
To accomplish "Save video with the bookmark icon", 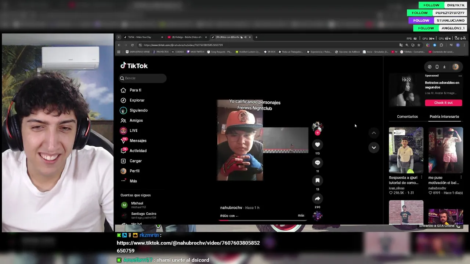I will [x=318, y=180].
